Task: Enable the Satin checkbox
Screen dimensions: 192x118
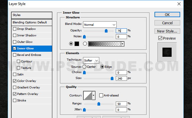Action: 14,74
